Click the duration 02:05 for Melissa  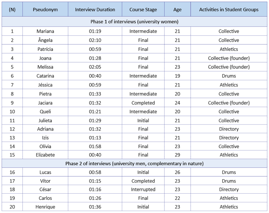point(95,67)
